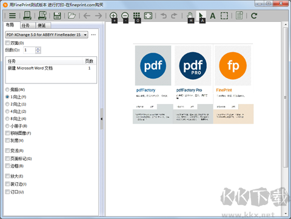Collapse the left panel with splitter arrow
This screenshot has height=219, width=291.
pos(101,119)
